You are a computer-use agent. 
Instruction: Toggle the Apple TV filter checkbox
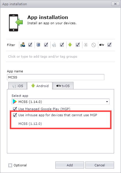pos(109,45)
